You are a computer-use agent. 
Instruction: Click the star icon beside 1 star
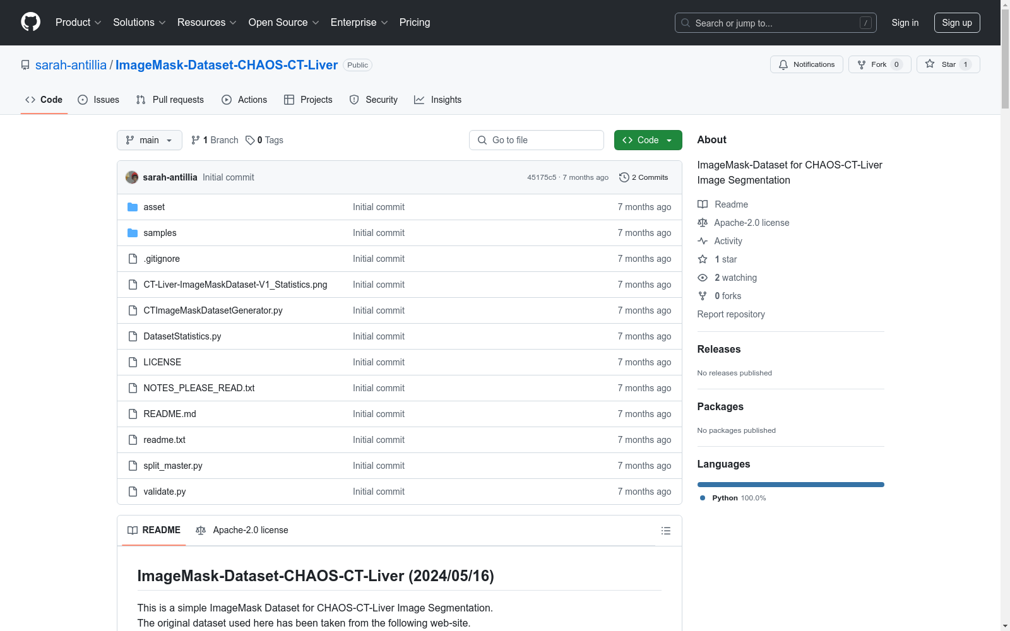[703, 259]
